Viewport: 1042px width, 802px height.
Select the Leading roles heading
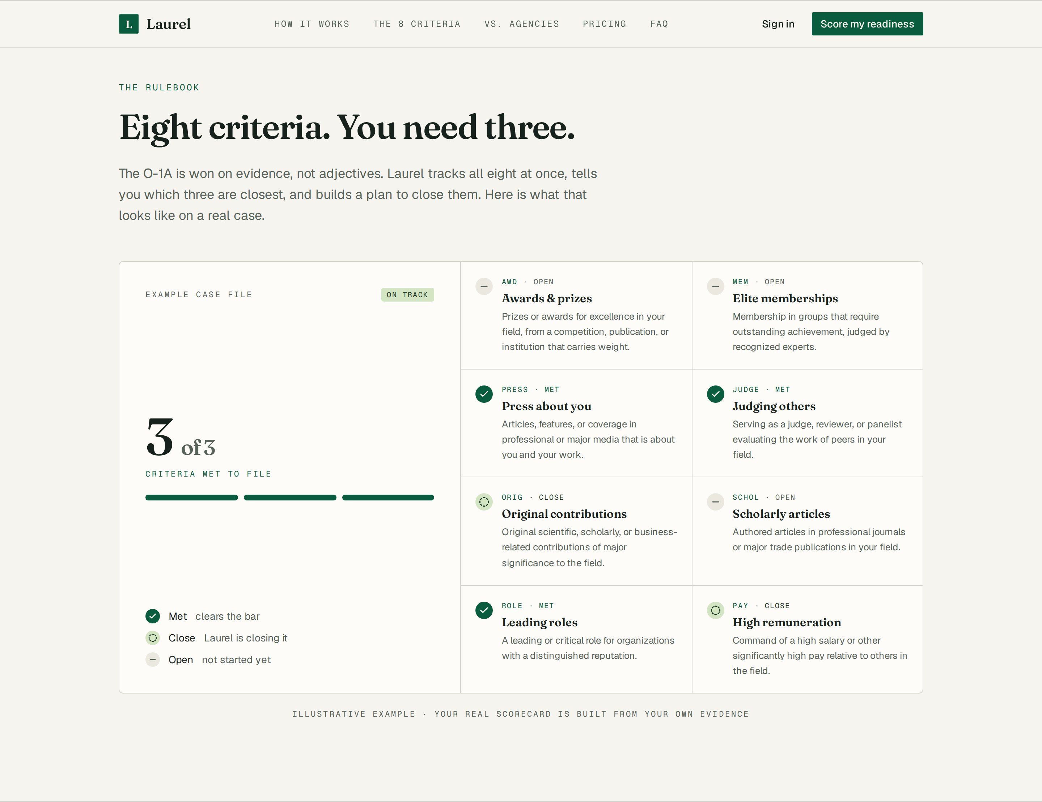[x=539, y=622]
